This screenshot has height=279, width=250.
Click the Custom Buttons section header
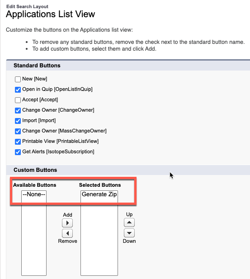(35, 170)
